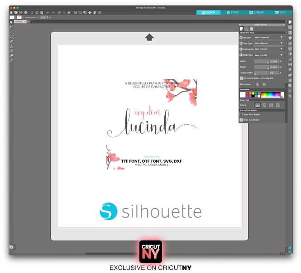Click the Paste clipboard icon
The image size is (301, 273).
pos(42,13)
